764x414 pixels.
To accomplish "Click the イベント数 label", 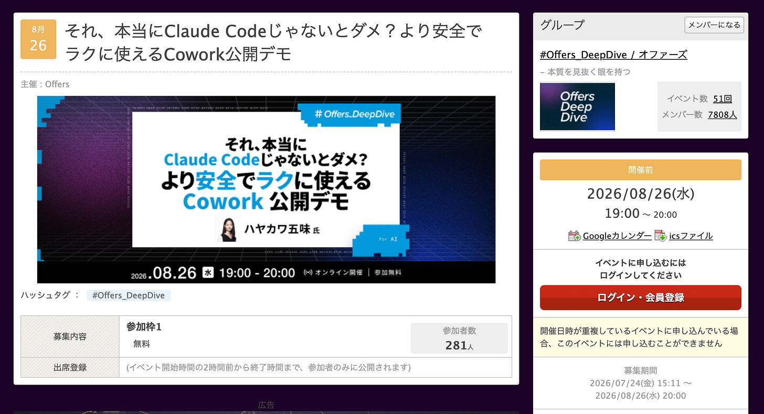I will coord(687,99).
